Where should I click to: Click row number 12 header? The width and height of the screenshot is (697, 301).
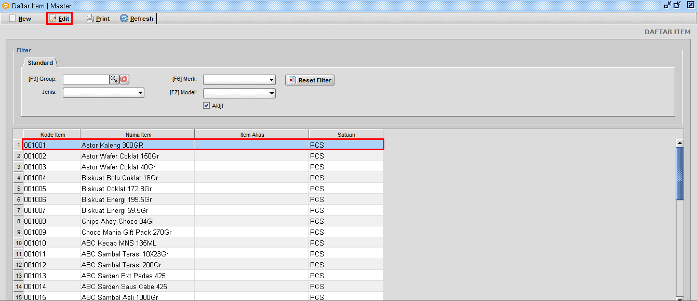(x=18, y=265)
